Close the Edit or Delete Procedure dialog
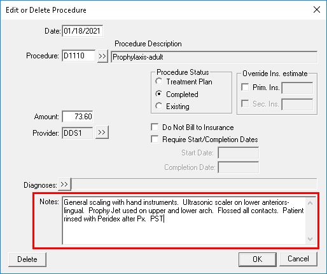327x274 pixels. (x=317, y=10)
